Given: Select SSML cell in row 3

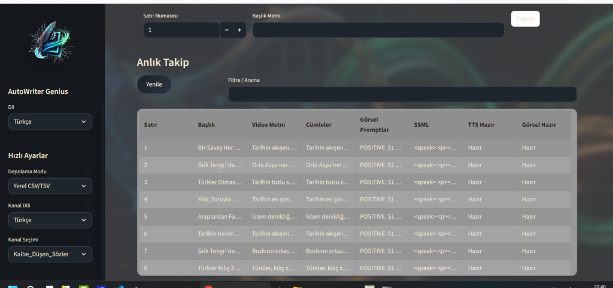Looking at the screenshot, I should (x=435, y=182).
